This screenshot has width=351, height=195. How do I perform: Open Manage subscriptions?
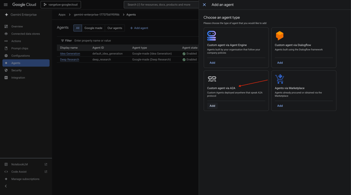click(26, 179)
